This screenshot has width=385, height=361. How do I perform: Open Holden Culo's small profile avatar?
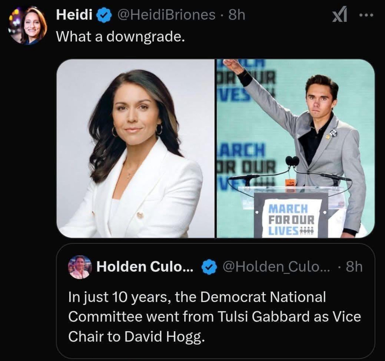pos(80,267)
